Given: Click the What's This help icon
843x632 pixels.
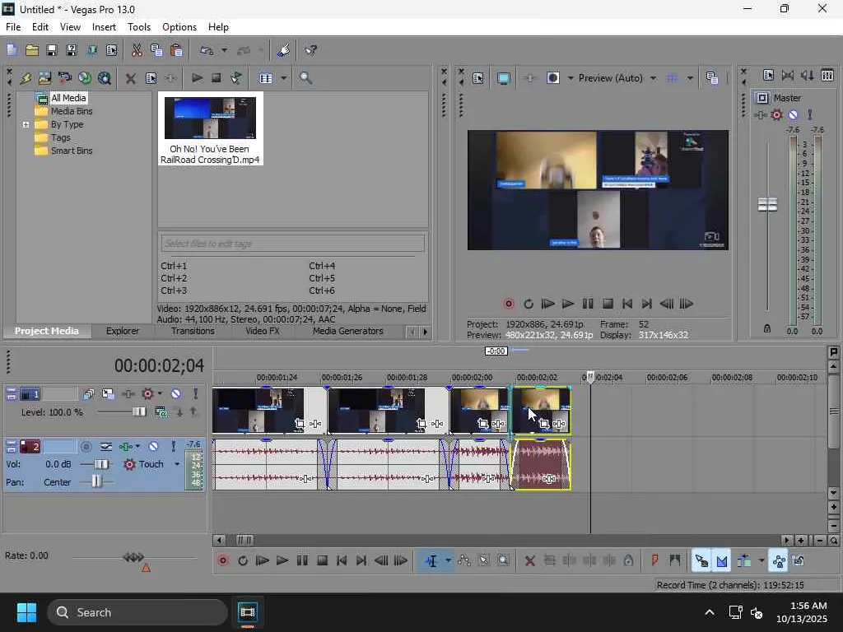Looking at the screenshot, I should pyautogui.click(x=310, y=50).
